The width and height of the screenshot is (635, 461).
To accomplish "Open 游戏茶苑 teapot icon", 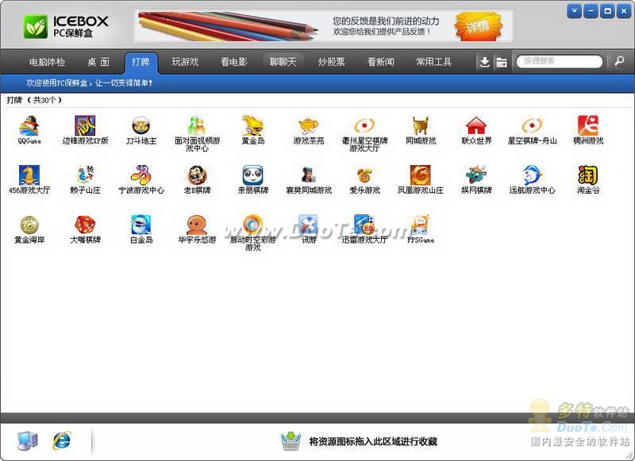I will pyautogui.click(x=309, y=126).
